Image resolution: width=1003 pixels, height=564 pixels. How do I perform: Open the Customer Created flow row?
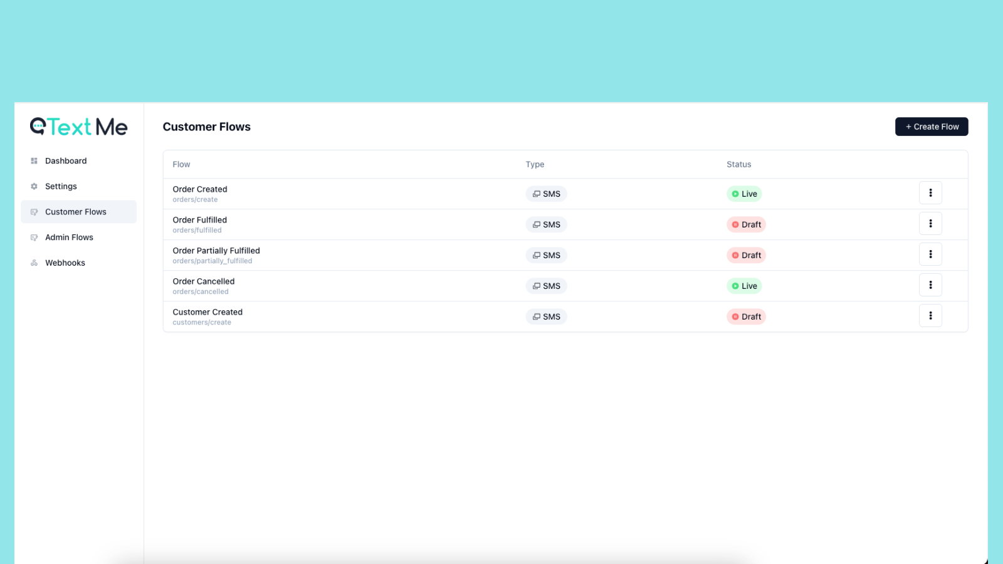click(565, 316)
